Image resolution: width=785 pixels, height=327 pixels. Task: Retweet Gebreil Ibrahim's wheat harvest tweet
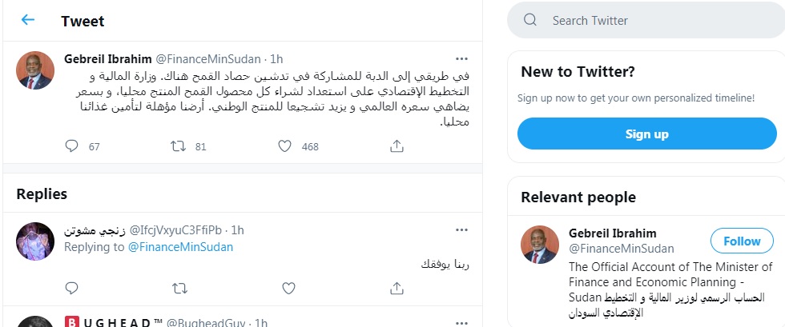tap(179, 146)
